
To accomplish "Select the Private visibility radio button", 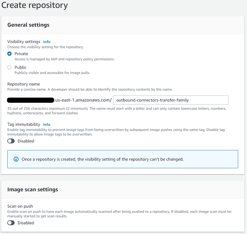I will tap(9, 54).
